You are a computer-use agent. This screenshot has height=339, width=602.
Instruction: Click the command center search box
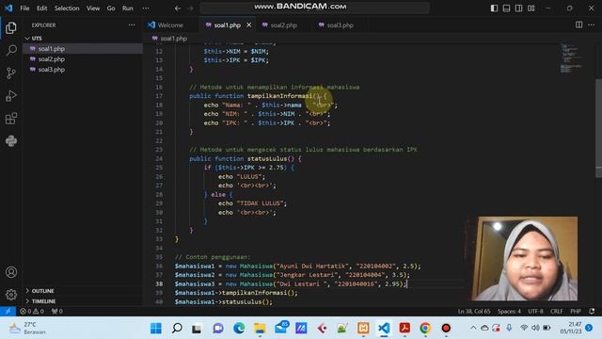pos(314,8)
